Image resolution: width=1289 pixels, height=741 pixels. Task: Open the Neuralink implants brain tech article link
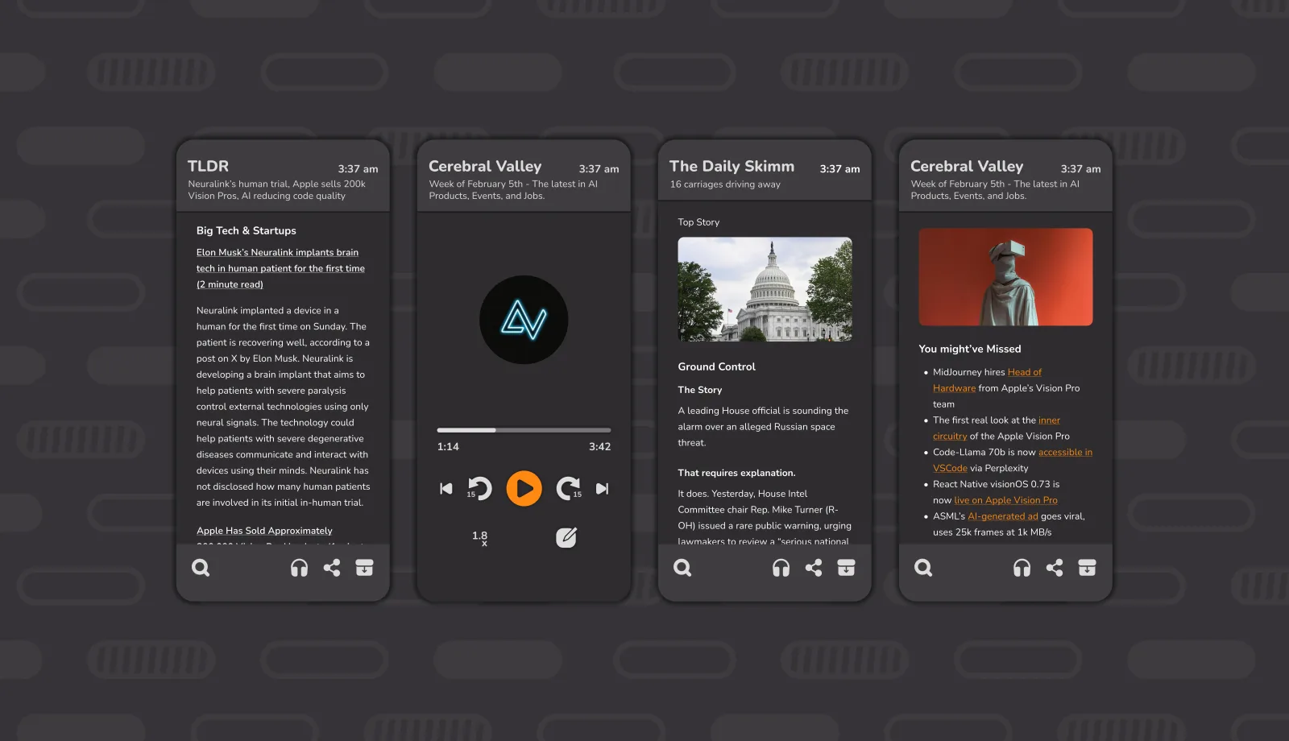coord(280,268)
